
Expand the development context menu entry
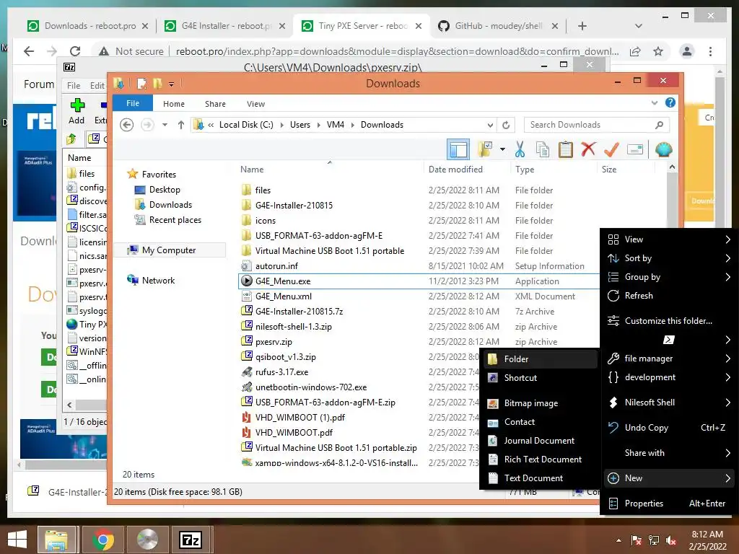pyautogui.click(x=669, y=377)
